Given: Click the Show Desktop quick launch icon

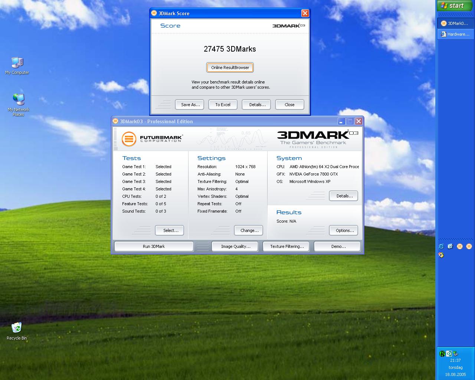Looking at the screenshot, I should click(x=450, y=246).
